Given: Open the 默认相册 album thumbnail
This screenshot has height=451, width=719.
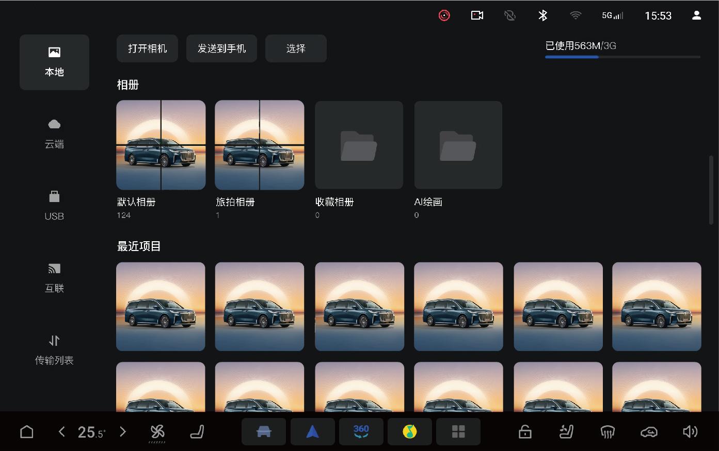Looking at the screenshot, I should [x=161, y=145].
